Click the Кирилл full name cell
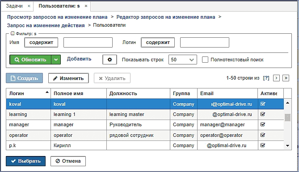The width and height of the screenshot is (299, 172). click(x=79, y=145)
